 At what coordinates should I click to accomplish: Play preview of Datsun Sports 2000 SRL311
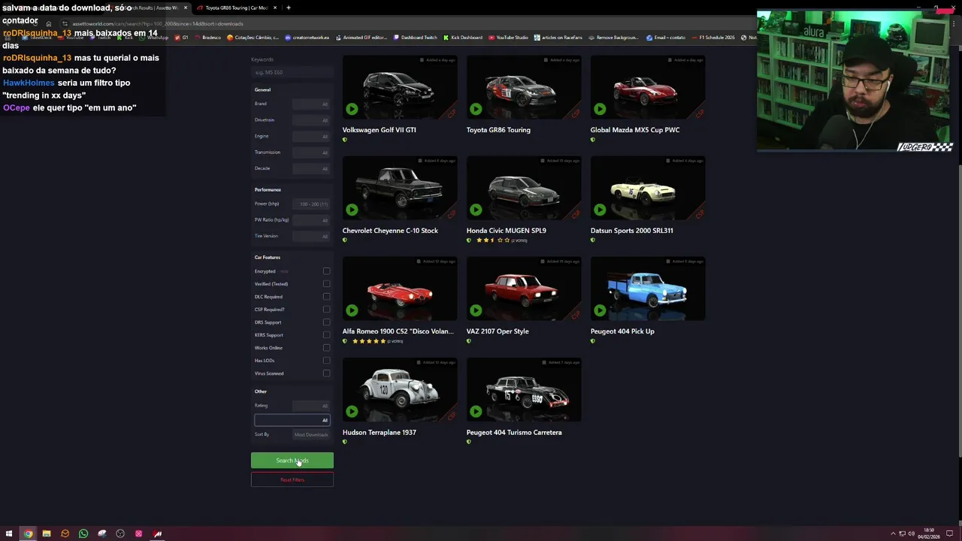tap(600, 210)
